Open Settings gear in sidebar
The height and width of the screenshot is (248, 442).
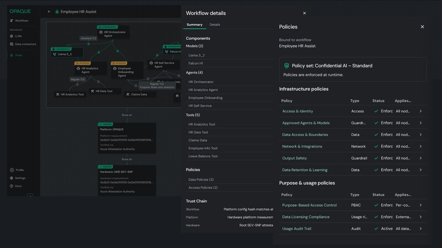click(12, 178)
